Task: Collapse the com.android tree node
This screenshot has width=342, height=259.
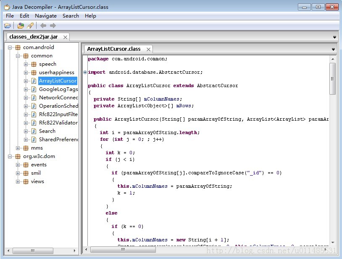Action: (10, 47)
